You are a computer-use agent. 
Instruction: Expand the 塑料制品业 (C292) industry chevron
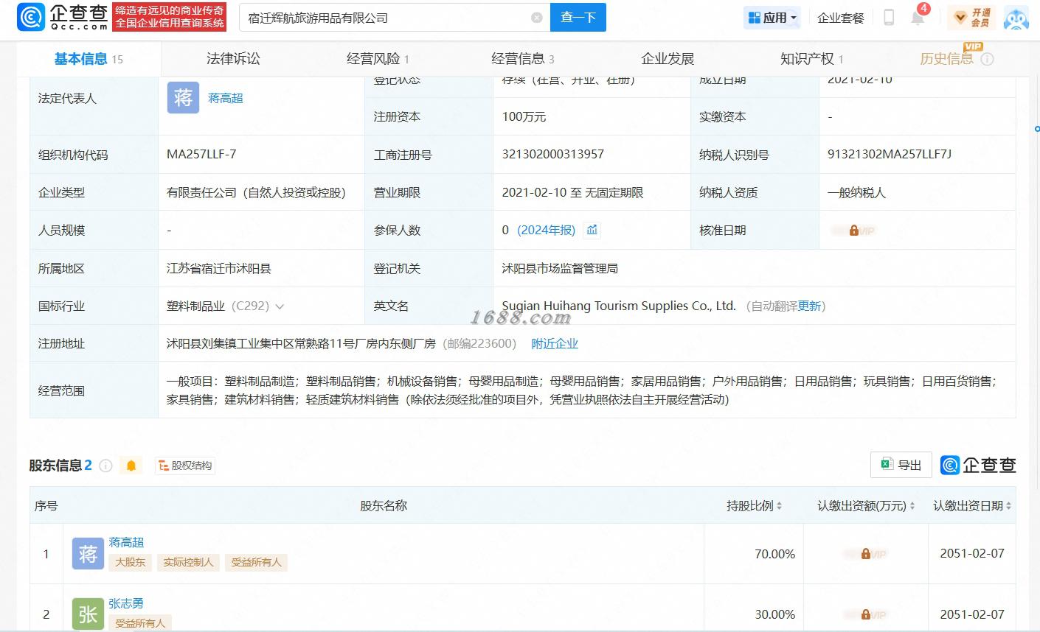pyautogui.click(x=280, y=306)
